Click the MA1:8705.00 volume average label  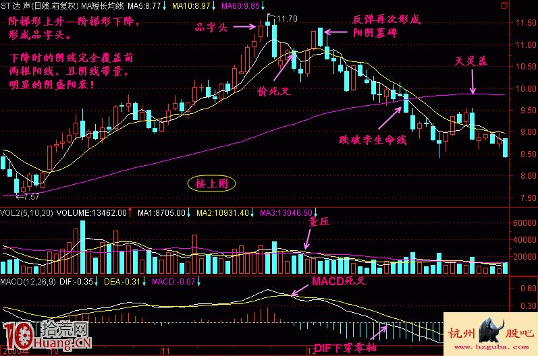coord(161,213)
